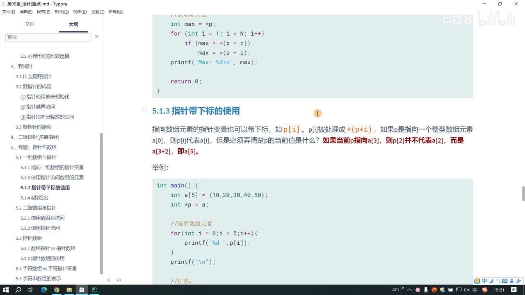
Task: Switch to Typora taskbar icon
Action: pyautogui.click(x=82, y=290)
